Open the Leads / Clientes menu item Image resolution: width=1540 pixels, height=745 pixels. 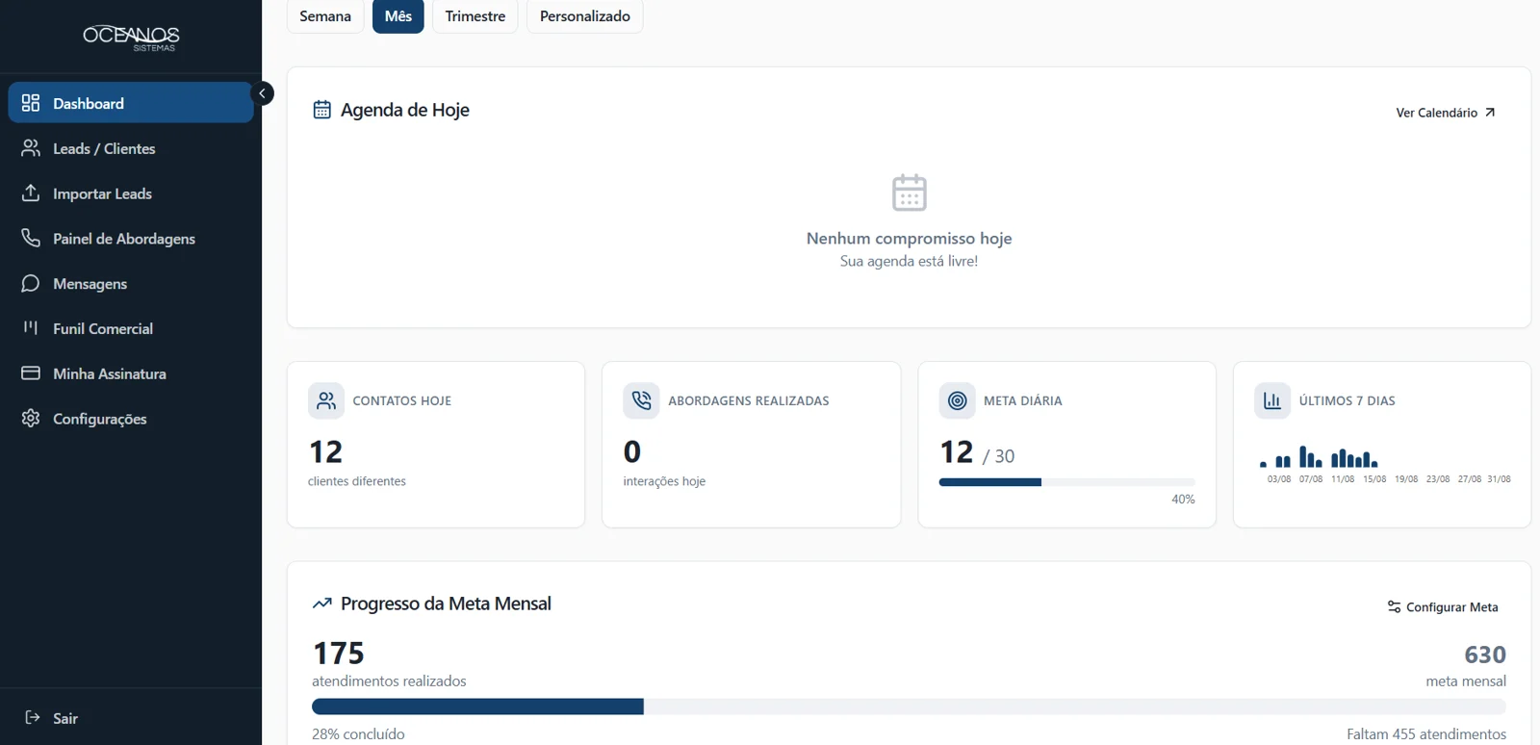click(x=131, y=148)
